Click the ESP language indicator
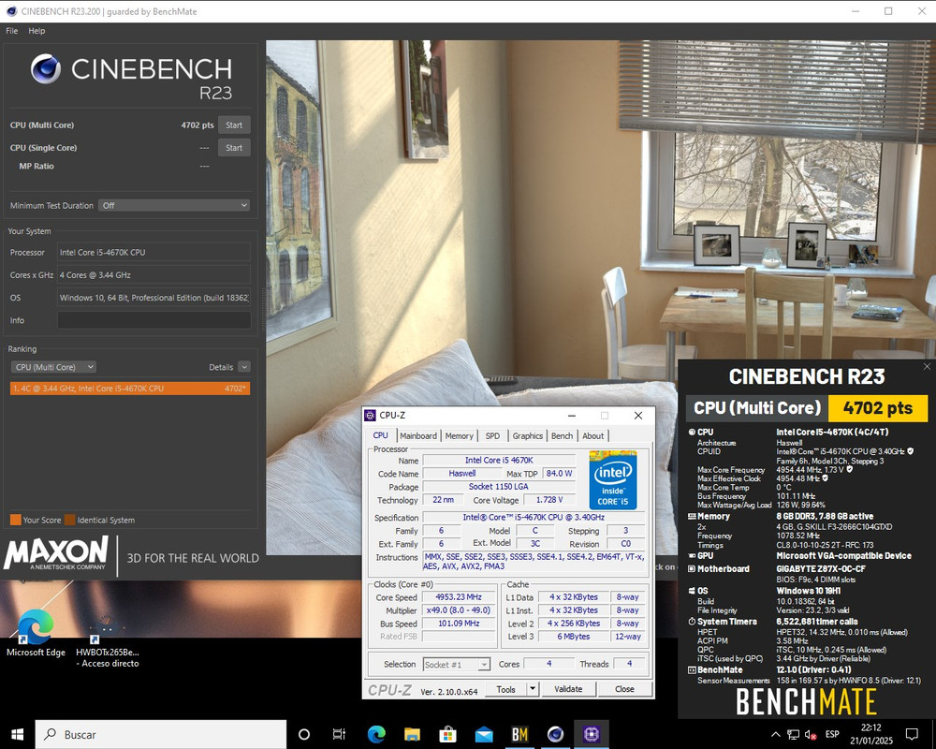Image resolution: width=936 pixels, height=749 pixels. [832, 734]
